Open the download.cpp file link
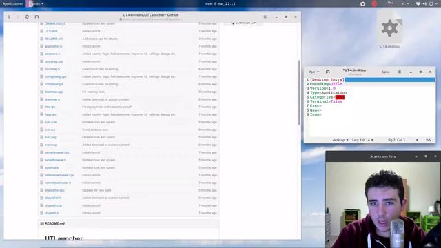The height and width of the screenshot is (248, 441). (x=54, y=92)
